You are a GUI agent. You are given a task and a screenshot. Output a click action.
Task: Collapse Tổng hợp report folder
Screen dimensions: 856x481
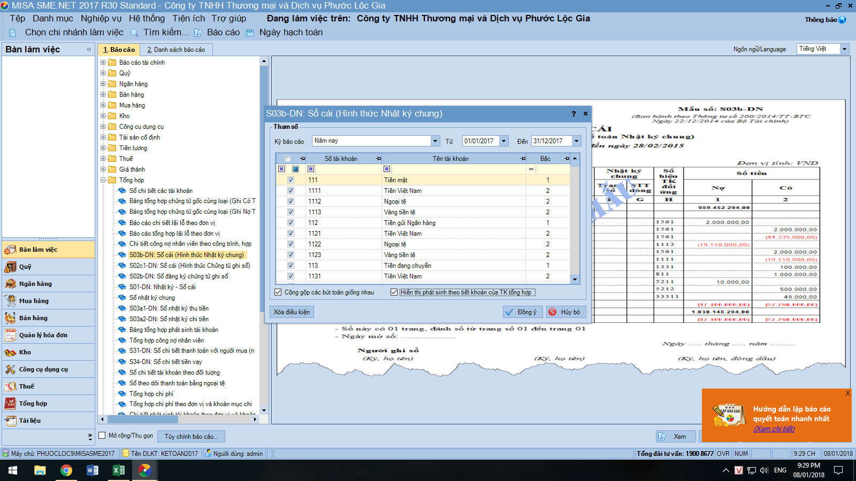[x=103, y=180]
